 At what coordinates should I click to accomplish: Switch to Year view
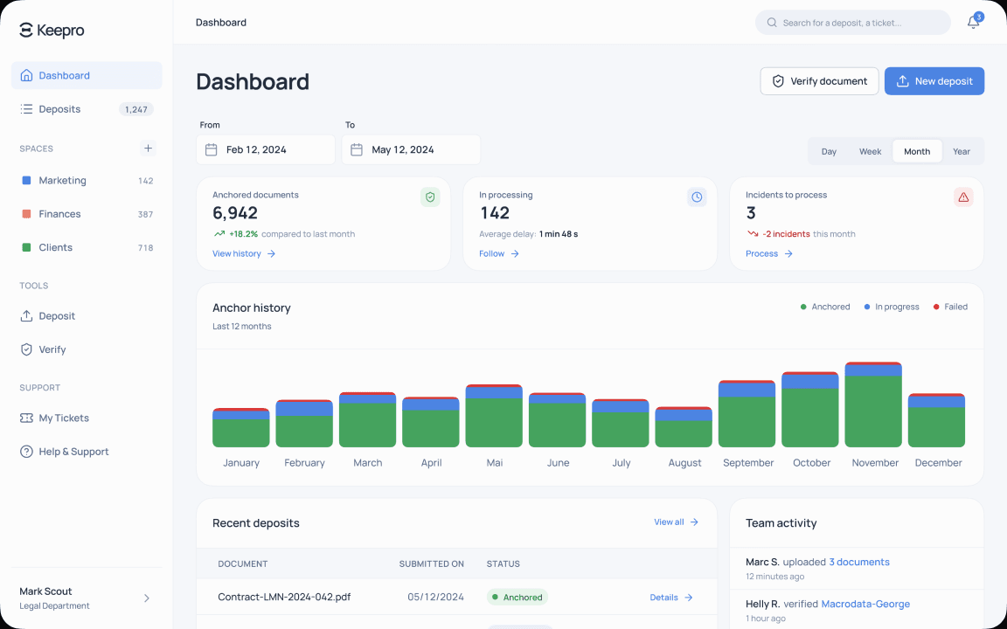962,151
